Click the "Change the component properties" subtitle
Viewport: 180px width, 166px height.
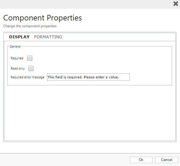(x=30, y=26)
